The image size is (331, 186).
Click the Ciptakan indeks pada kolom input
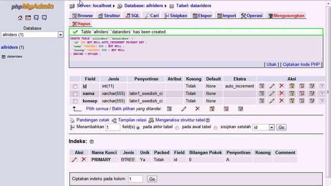point(136,179)
